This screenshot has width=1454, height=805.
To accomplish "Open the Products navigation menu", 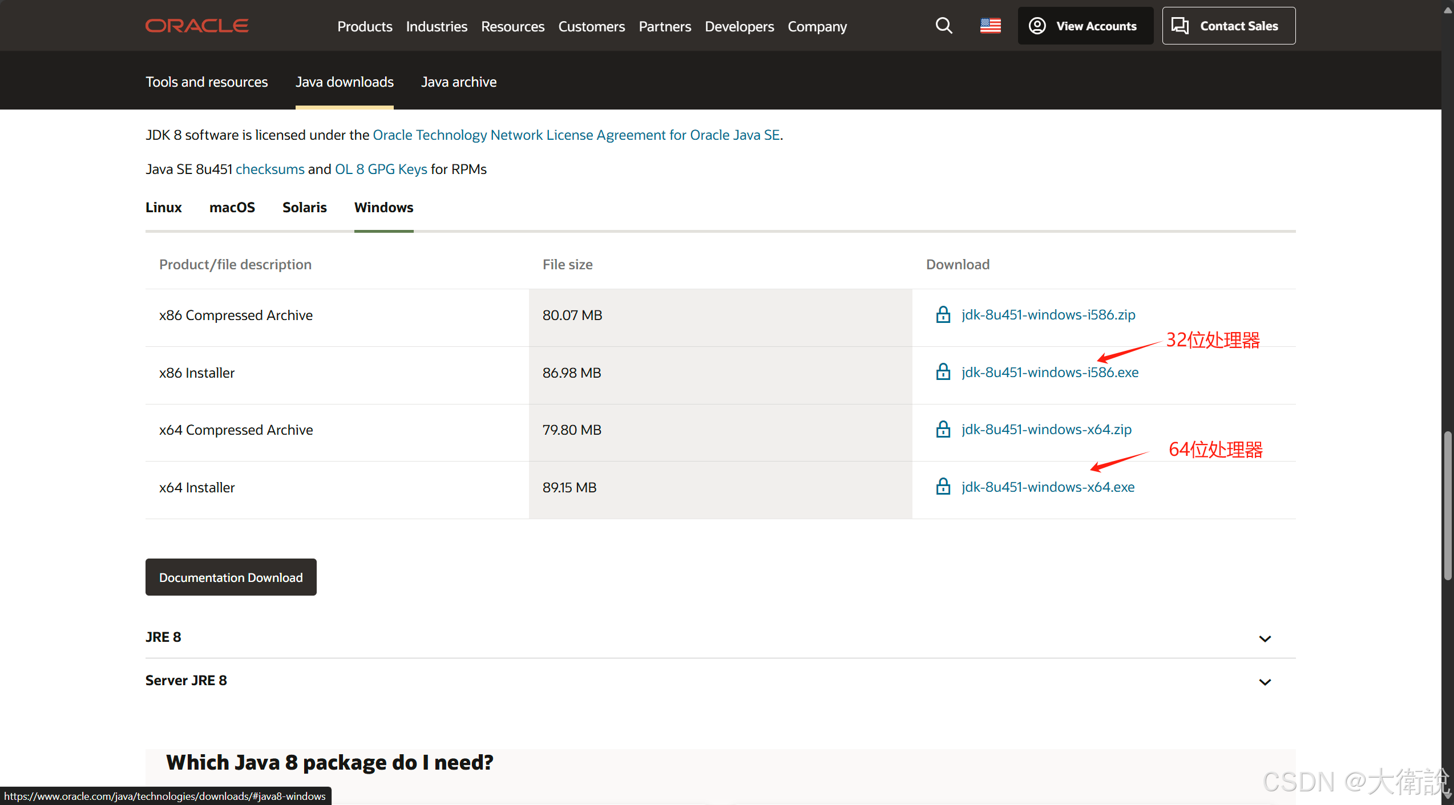I will point(365,26).
